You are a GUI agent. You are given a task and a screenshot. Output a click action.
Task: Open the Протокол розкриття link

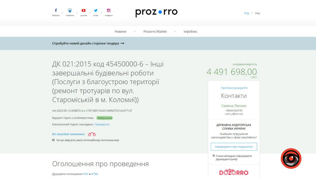point(234,88)
